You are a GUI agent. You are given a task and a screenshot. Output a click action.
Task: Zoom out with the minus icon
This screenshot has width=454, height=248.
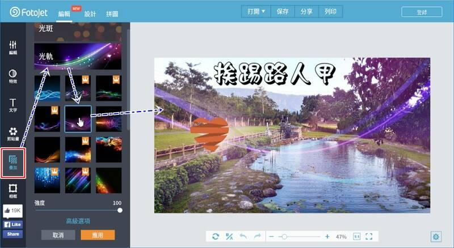(x=271, y=237)
